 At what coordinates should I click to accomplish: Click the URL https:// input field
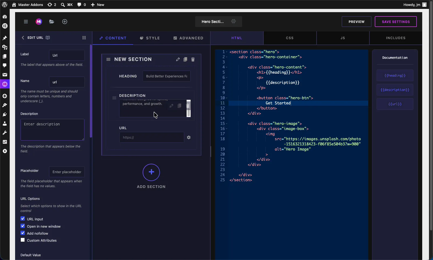tap(152, 137)
